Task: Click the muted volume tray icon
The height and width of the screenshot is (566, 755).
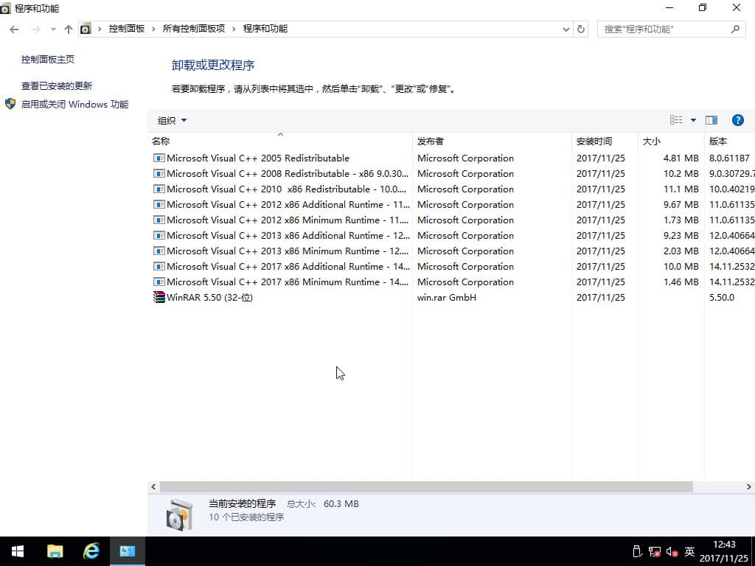Action: (x=672, y=551)
